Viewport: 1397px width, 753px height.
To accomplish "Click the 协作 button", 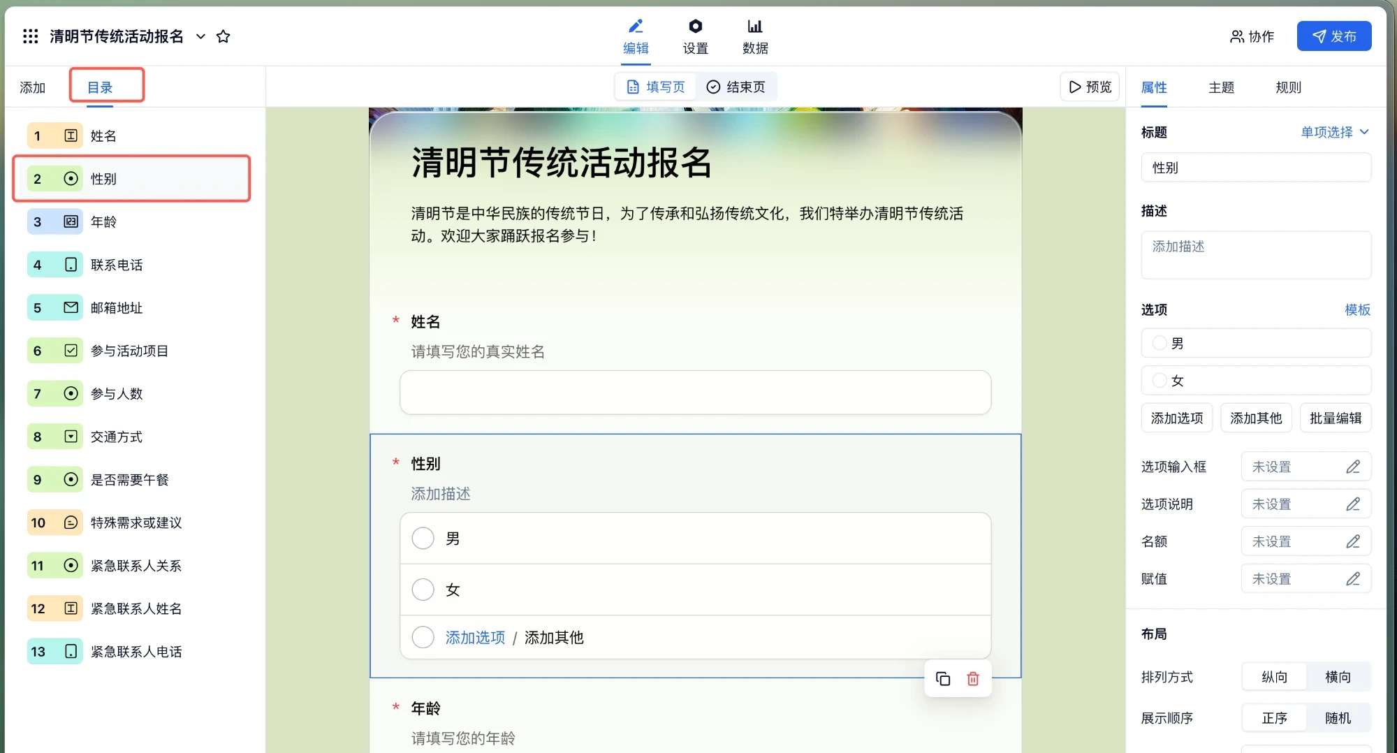I will coord(1252,36).
